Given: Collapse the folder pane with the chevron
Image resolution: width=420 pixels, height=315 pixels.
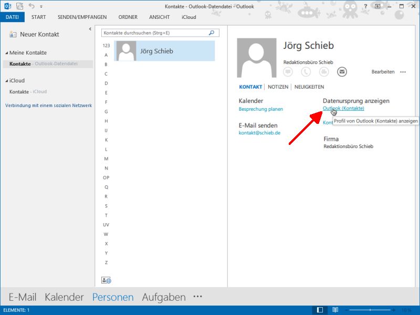Looking at the screenshot, I should pos(90,29).
